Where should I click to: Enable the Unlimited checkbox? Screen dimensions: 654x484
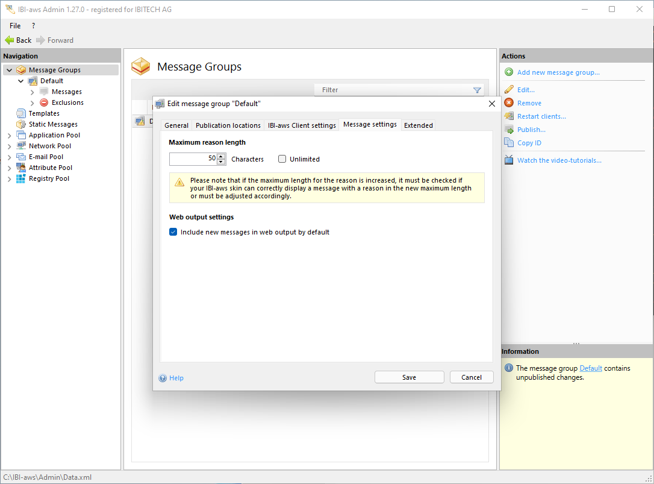pos(282,159)
